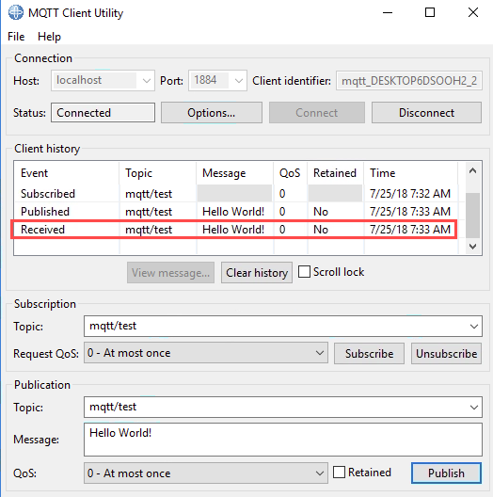Image resolution: width=493 pixels, height=497 pixels.
Task: Expand the Publication Topic dropdown
Action: click(473, 407)
